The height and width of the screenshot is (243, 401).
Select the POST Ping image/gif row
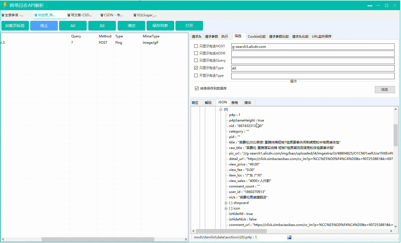tap(94, 43)
